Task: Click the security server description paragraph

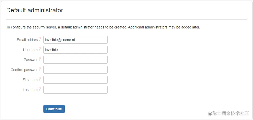Action: coord(103,27)
